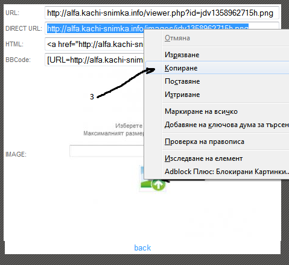The image size is (289, 265).
Task: Click the IMAGE: label
Action: [16, 154]
